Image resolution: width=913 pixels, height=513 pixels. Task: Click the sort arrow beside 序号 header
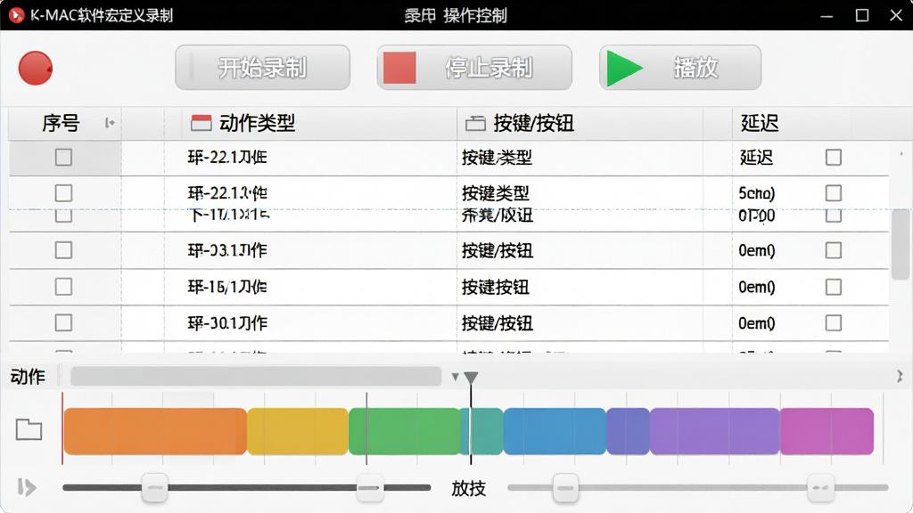click(110, 123)
